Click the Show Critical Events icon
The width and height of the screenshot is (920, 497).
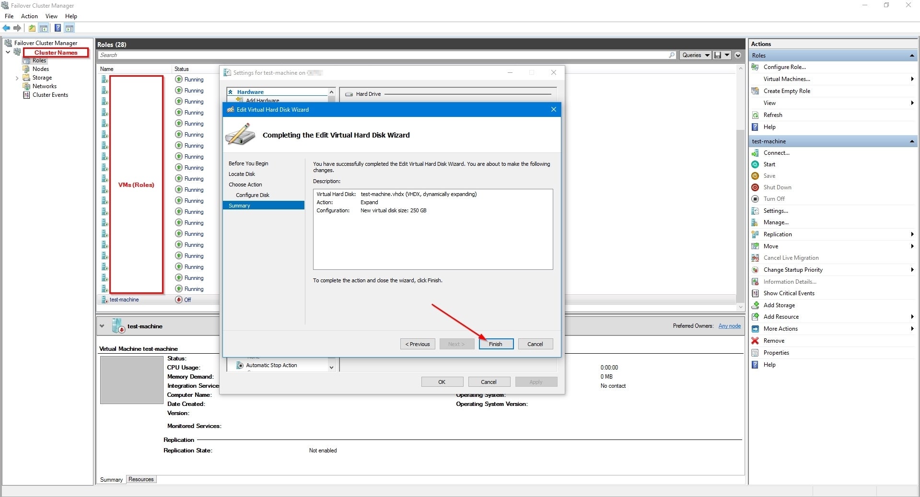[755, 293]
